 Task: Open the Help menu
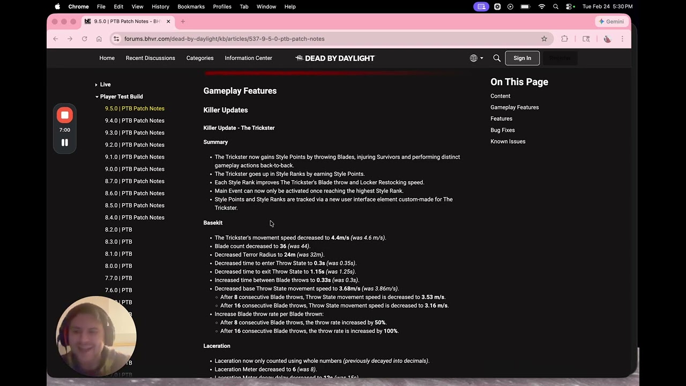[x=290, y=6]
